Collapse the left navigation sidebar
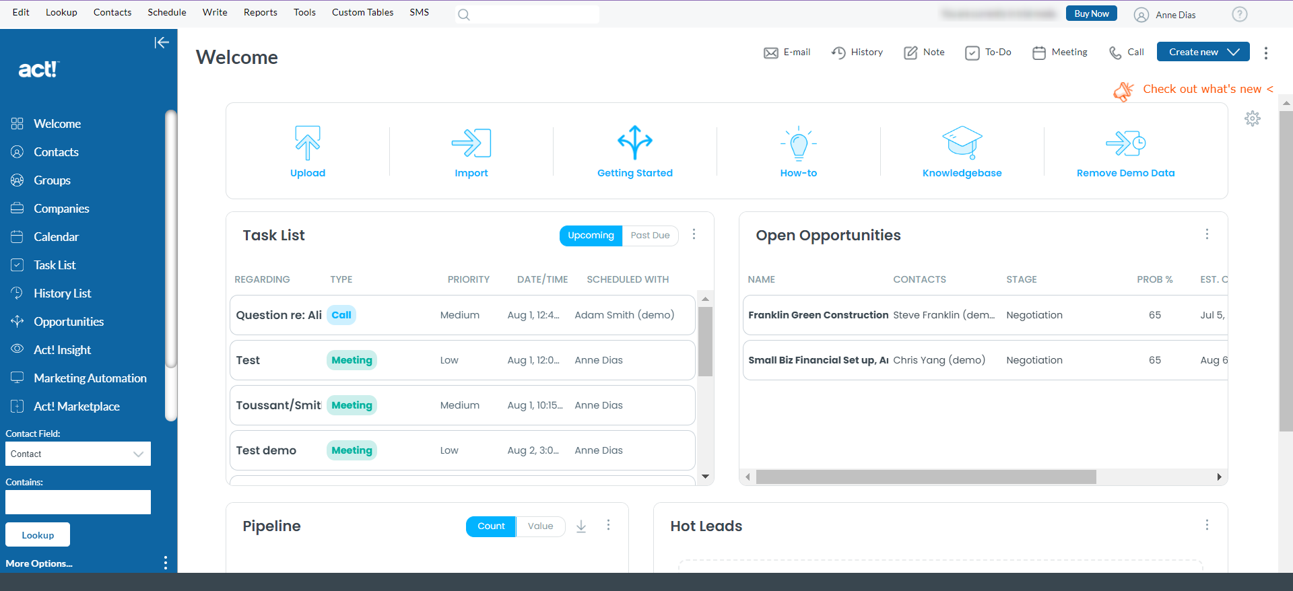Viewport: 1293px width, 591px height. 162,43
